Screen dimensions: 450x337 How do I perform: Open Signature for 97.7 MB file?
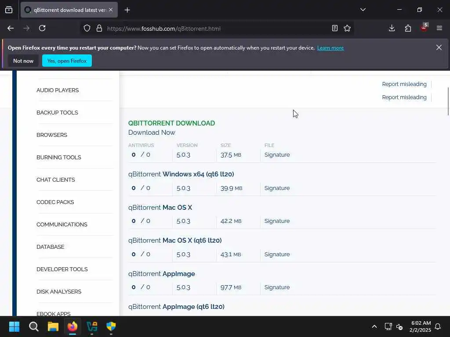pyautogui.click(x=277, y=287)
